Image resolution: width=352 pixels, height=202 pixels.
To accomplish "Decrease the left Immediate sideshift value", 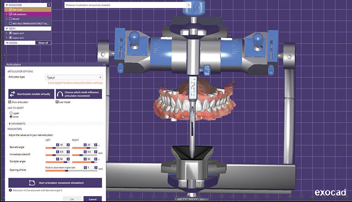I will click(57, 152).
